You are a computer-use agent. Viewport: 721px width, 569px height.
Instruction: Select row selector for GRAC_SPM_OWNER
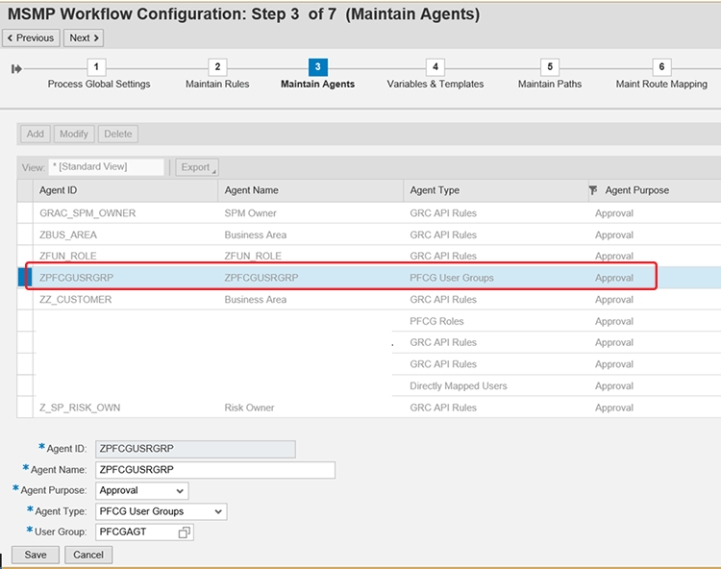click(x=25, y=212)
